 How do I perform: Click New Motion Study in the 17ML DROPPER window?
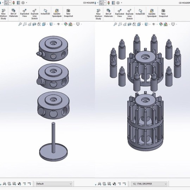(x=98, y=14)
